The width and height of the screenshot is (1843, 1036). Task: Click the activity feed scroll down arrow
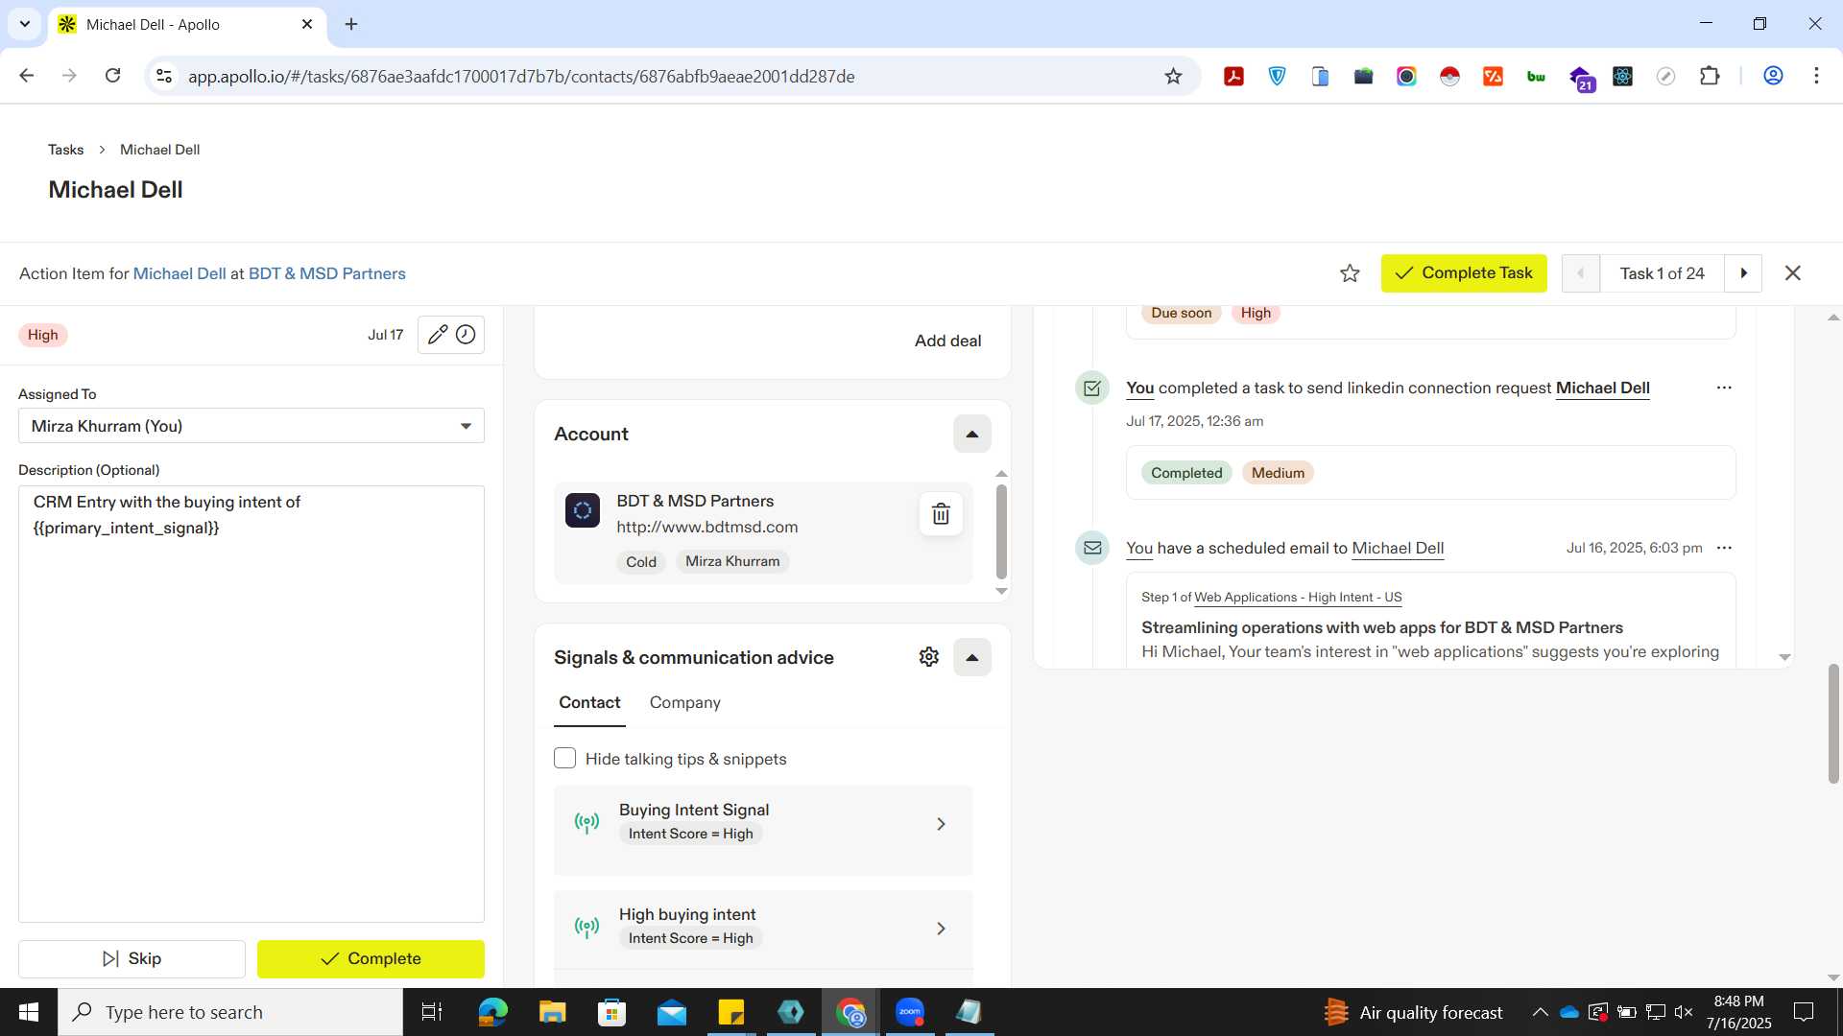pos(1784,657)
